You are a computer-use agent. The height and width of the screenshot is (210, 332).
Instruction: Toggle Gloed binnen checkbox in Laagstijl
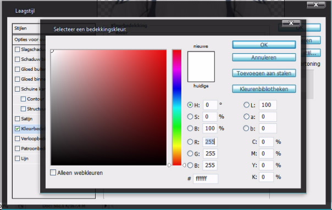18,79
